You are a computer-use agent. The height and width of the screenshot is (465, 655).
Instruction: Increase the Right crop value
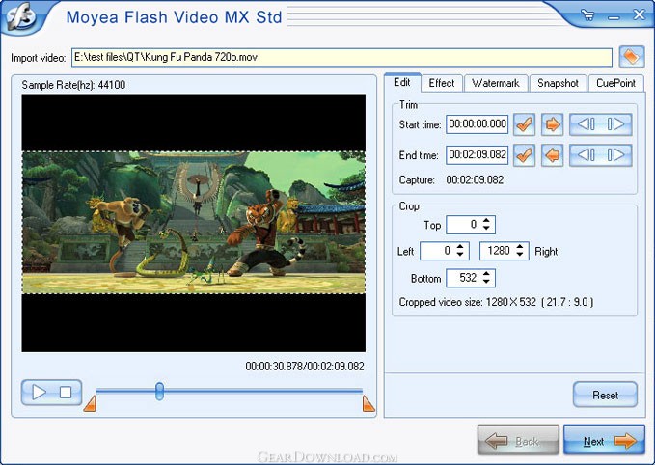pos(520,247)
